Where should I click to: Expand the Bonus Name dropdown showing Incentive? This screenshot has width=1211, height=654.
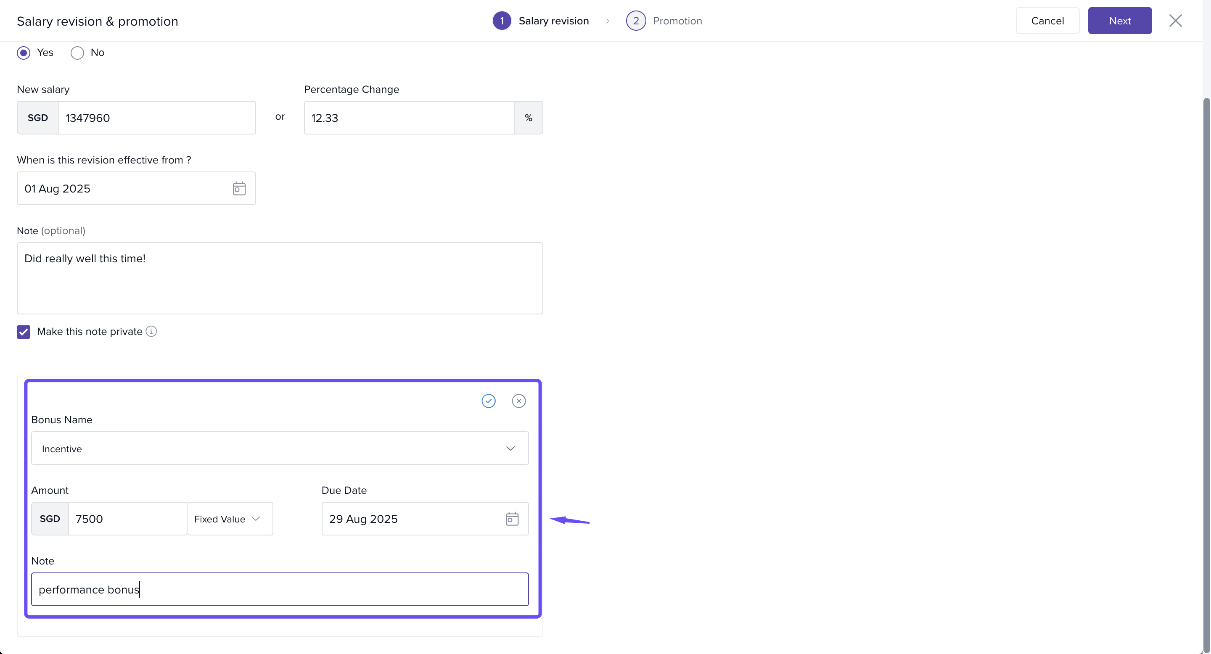coord(280,448)
